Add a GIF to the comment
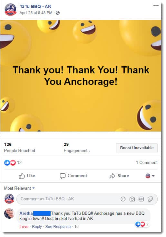The width and height of the screenshot is (166, 237). click(141, 199)
